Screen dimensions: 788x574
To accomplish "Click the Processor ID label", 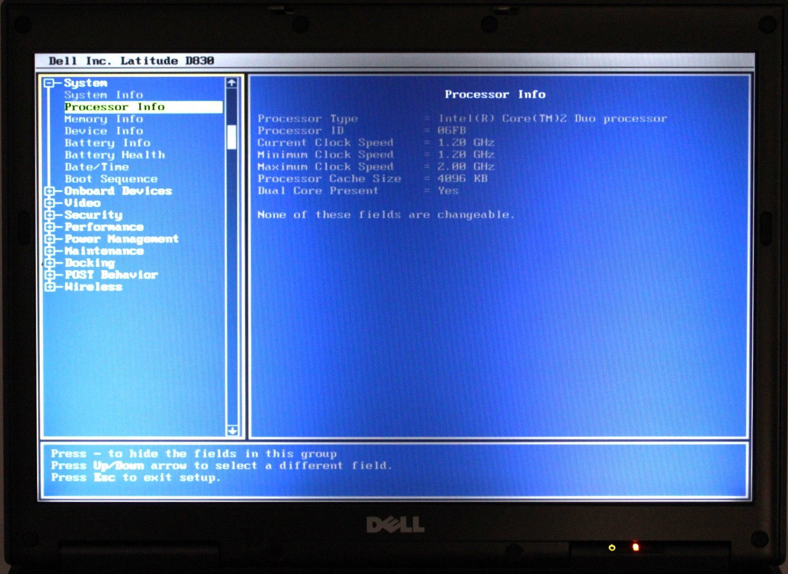I will [x=301, y=130].
